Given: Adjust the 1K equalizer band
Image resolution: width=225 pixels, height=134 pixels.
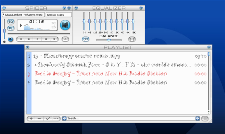Looking at the screenshot, I should 112,21.
